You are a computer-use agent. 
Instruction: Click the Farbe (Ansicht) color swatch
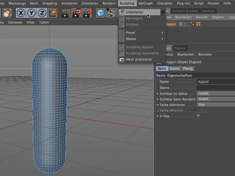[202, 110]
